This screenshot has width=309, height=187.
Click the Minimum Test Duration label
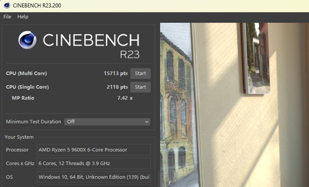tap(34, 122)
